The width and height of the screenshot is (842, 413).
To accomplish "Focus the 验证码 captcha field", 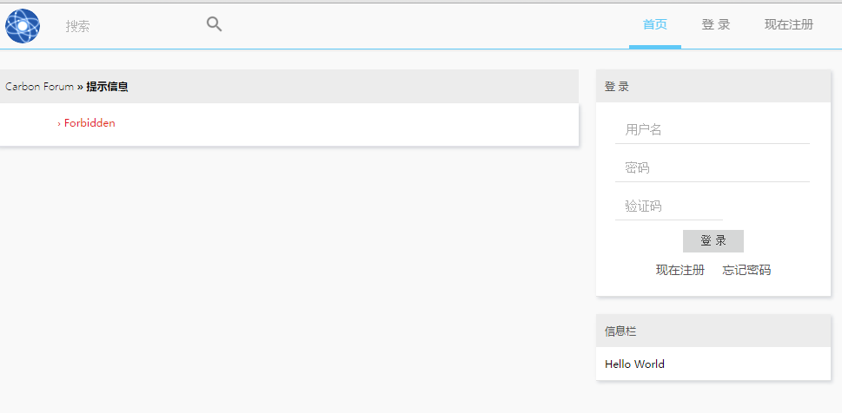I will [669, 206].
